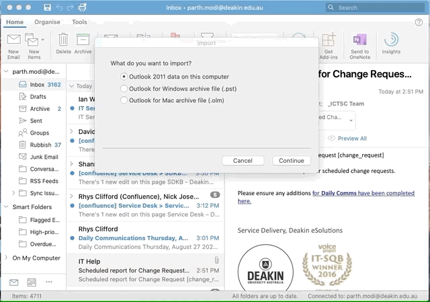The width and height of the screenshot is (430, 302).
Task: Click the print icon in title bar
Action: 83,7
